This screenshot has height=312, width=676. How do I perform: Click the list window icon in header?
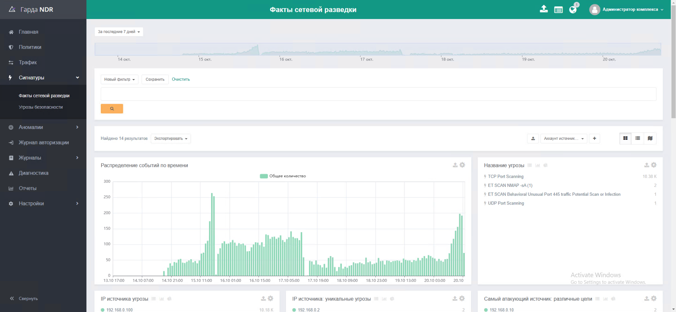point(558,10)
